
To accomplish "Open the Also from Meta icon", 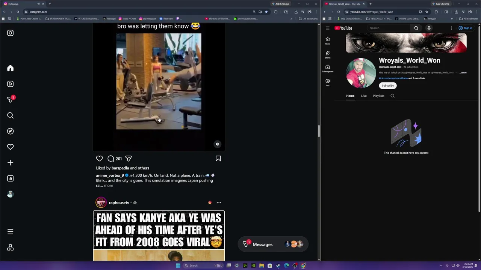I will tap(10, 247).
